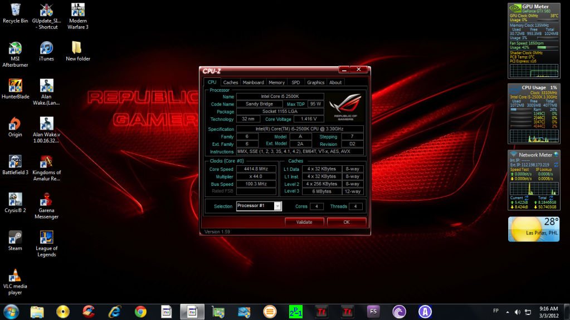
Task: Switch to the Mainboard tab
Action: tap(254, 82)
